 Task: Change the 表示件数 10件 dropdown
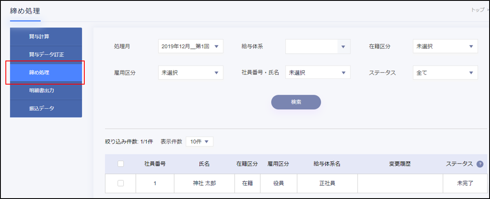tap(199, 141)
